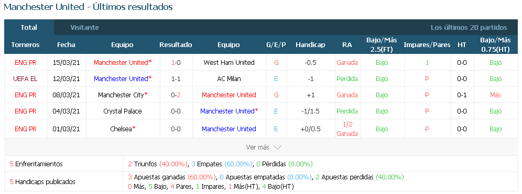Select the 1/2 Ganada RA cell

pos(347,129)
